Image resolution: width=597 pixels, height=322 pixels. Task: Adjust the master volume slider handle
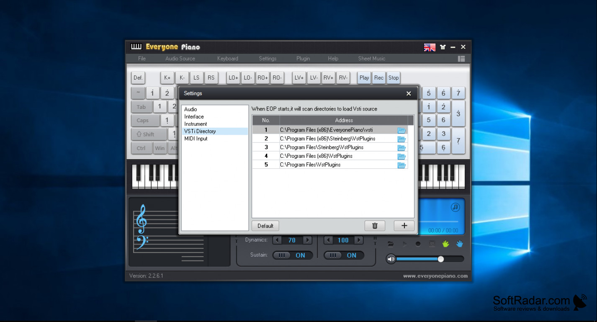point(440,259)
